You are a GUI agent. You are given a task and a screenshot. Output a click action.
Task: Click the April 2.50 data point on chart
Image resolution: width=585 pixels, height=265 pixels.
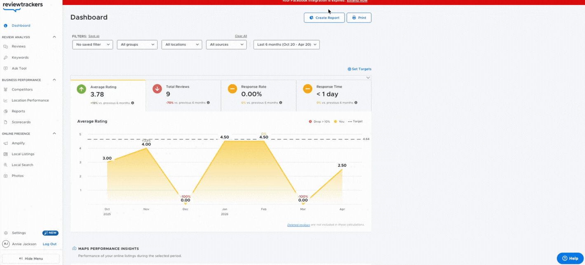coord(342,169)
